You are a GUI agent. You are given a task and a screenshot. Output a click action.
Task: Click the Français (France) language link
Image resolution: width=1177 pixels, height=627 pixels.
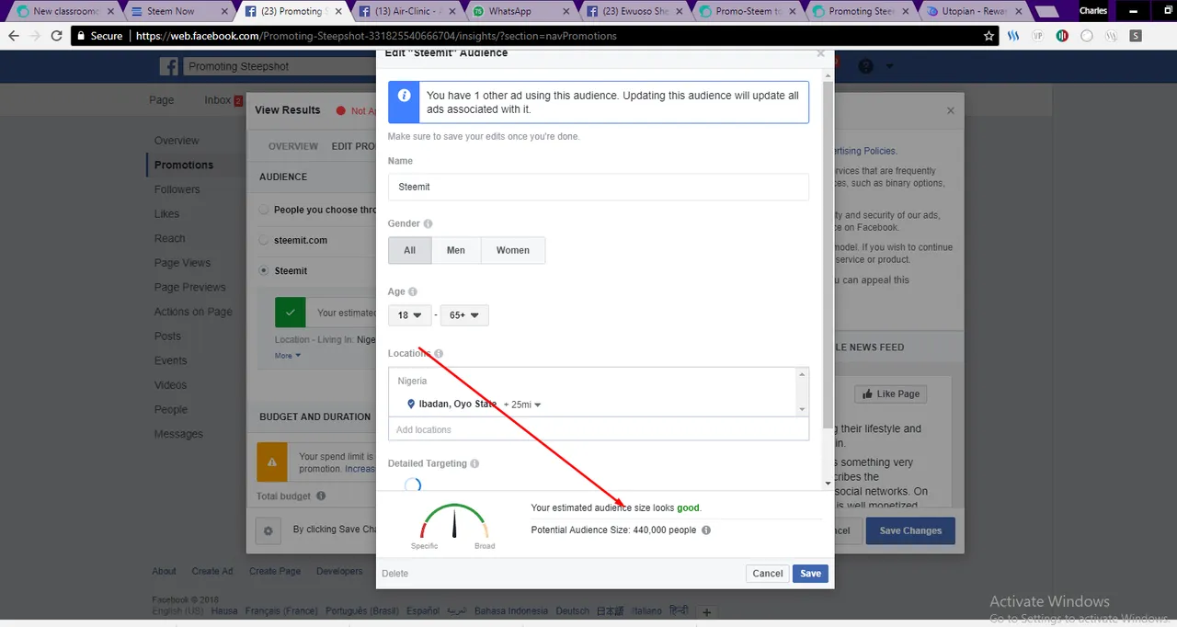coord(281,611)
